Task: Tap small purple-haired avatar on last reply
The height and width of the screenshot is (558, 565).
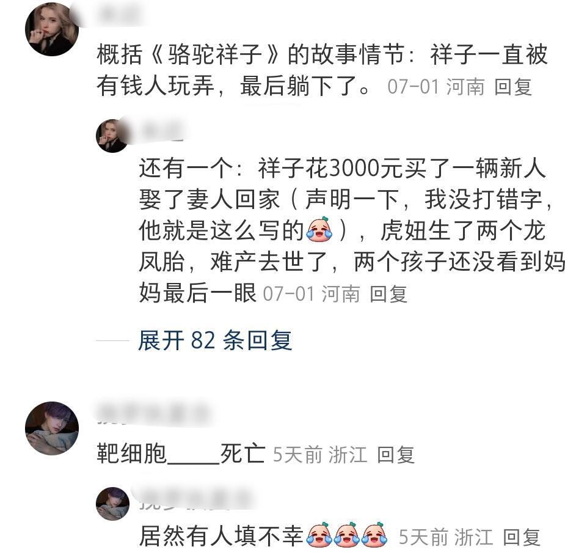Action: tap(112, 504)
